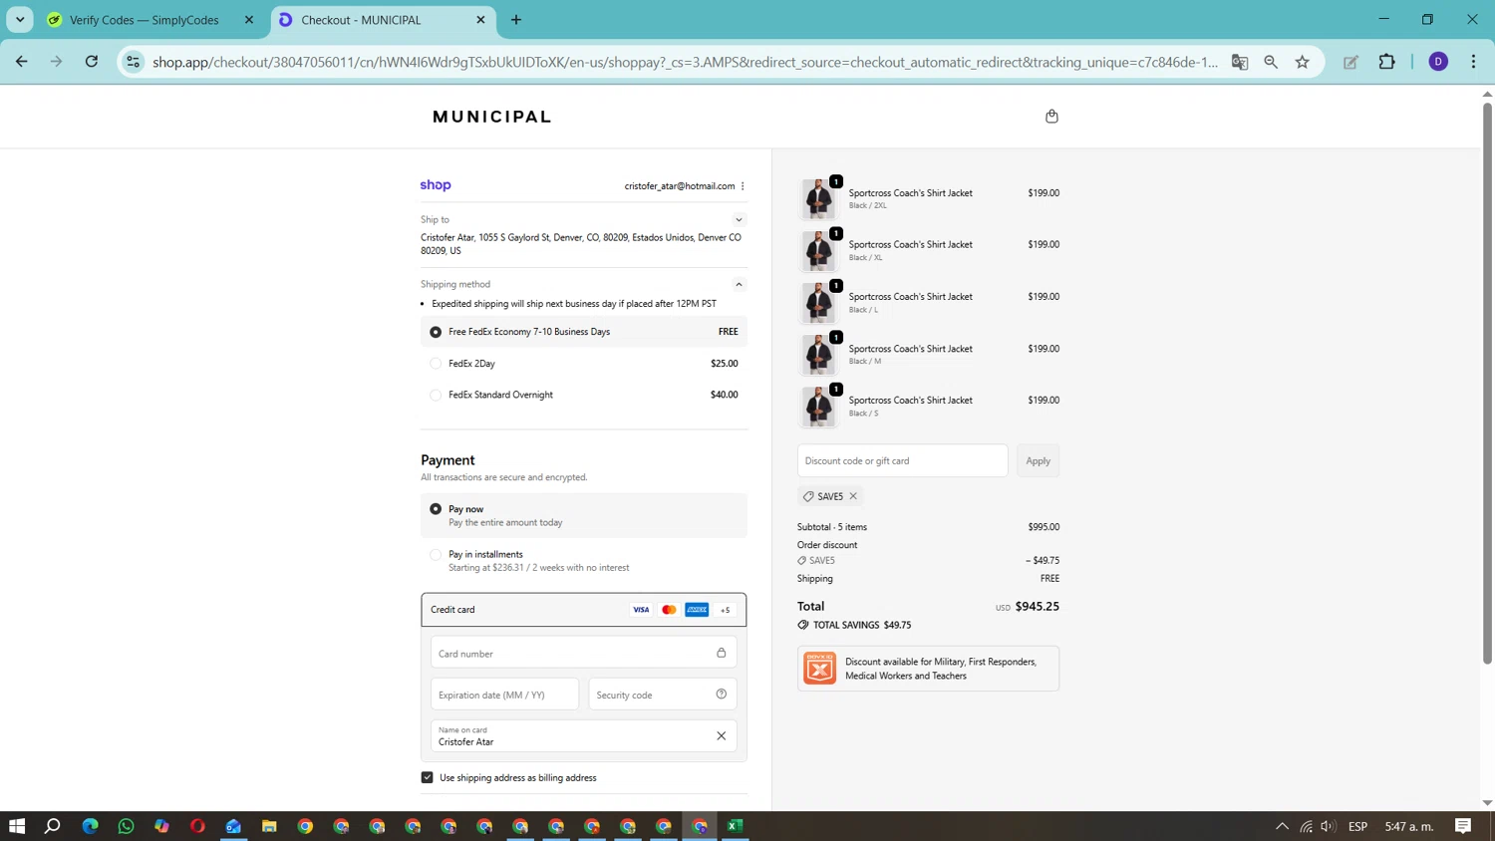The image size is (1495, 841).
Task: Click the GovX ID discount icon
Action: [819, 668]
